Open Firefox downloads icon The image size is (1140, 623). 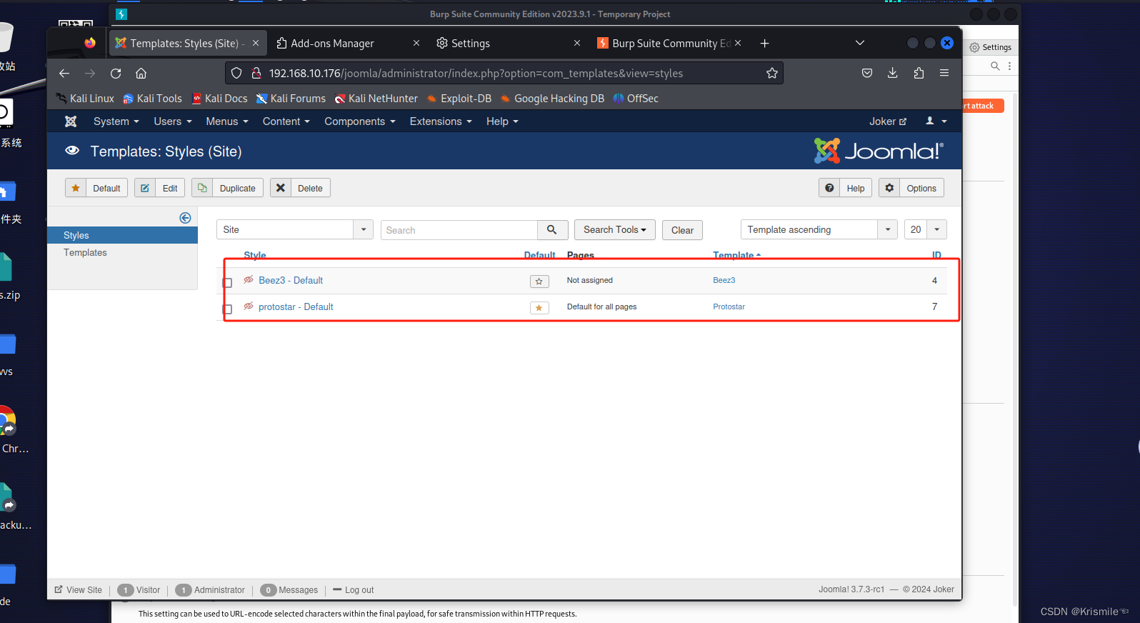pyautogui.click(x=893, y=73)
